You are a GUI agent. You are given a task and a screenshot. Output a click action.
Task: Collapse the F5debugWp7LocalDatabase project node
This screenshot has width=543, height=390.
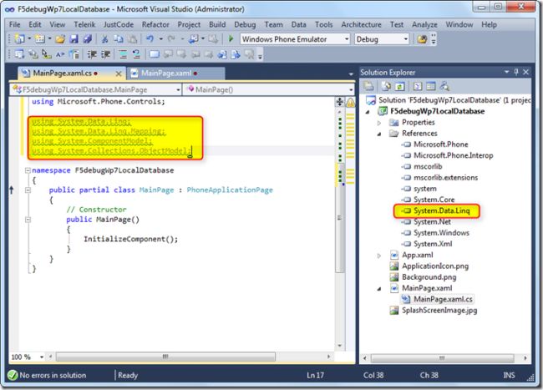[368, 112]
